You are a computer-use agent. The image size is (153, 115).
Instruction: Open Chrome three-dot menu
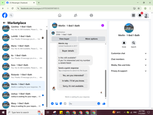[x=150, y=8]
